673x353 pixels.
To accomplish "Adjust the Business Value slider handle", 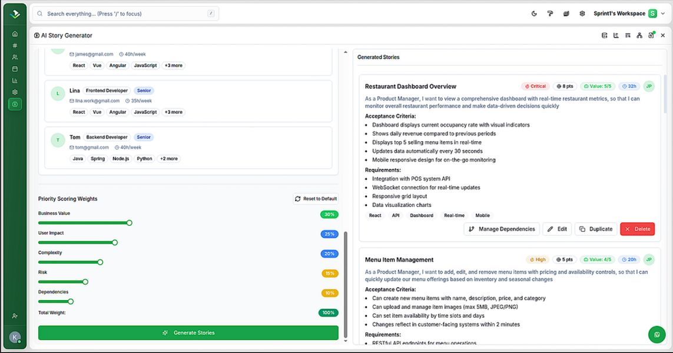I will pyautogui.click(x=129, y=223).
